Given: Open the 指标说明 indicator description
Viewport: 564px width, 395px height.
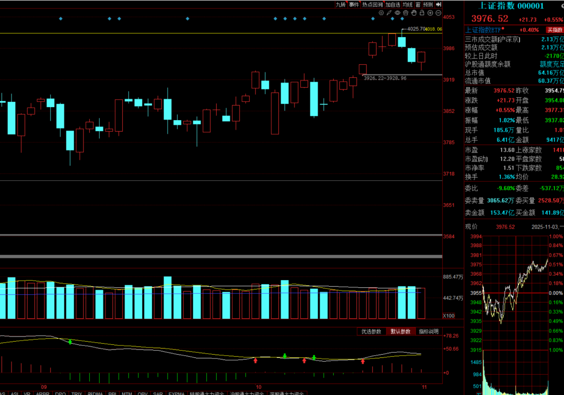Looking at the screenshot, I should (x=429, y=332).
